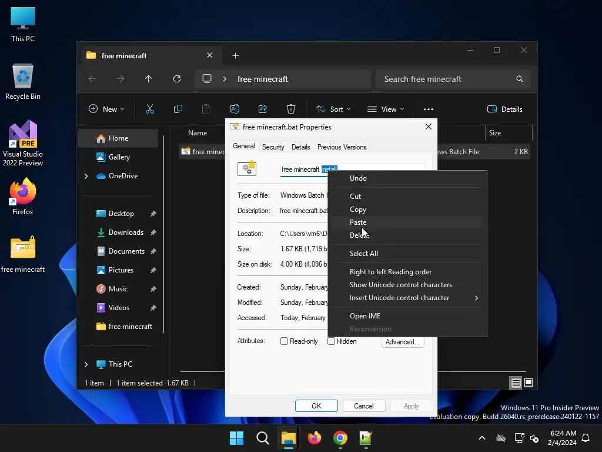
Task: Open the Details pane toggle
Action: coord(504,109)
